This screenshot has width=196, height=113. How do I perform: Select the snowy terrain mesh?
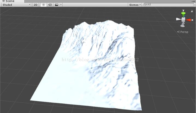90,68
